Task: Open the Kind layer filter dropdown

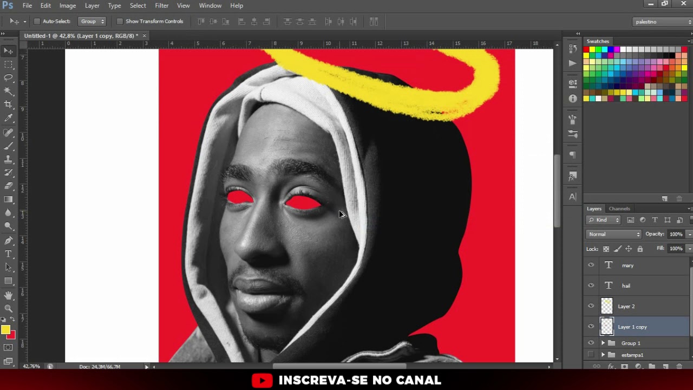Action: click(604, 220)
